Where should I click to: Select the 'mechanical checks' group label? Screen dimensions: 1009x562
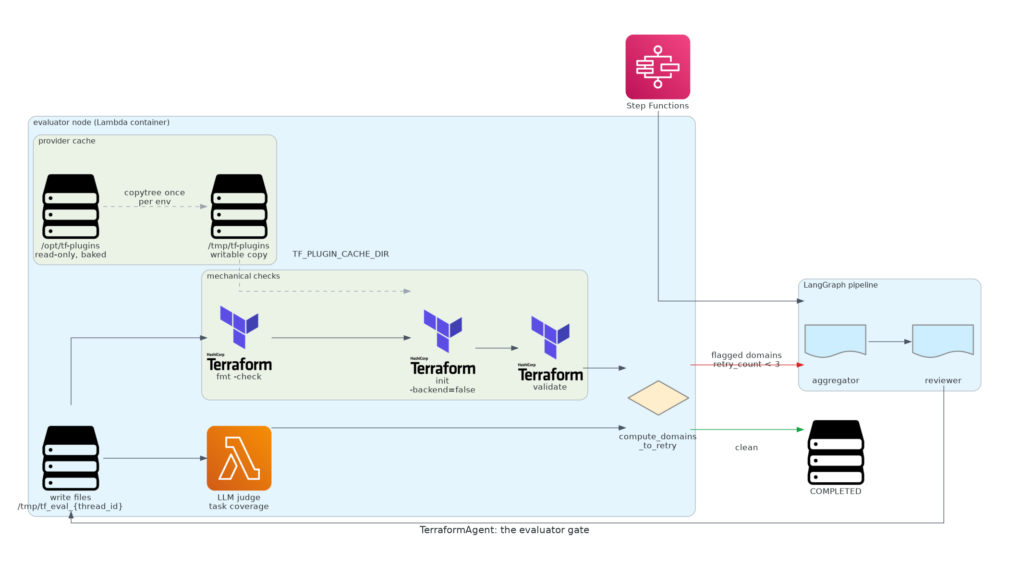tap(243, 276)
